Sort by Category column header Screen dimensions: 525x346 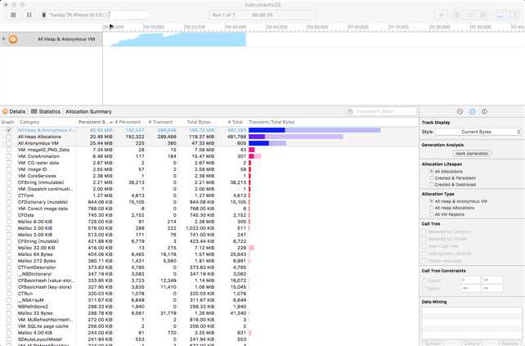click(x=47, y=122)
